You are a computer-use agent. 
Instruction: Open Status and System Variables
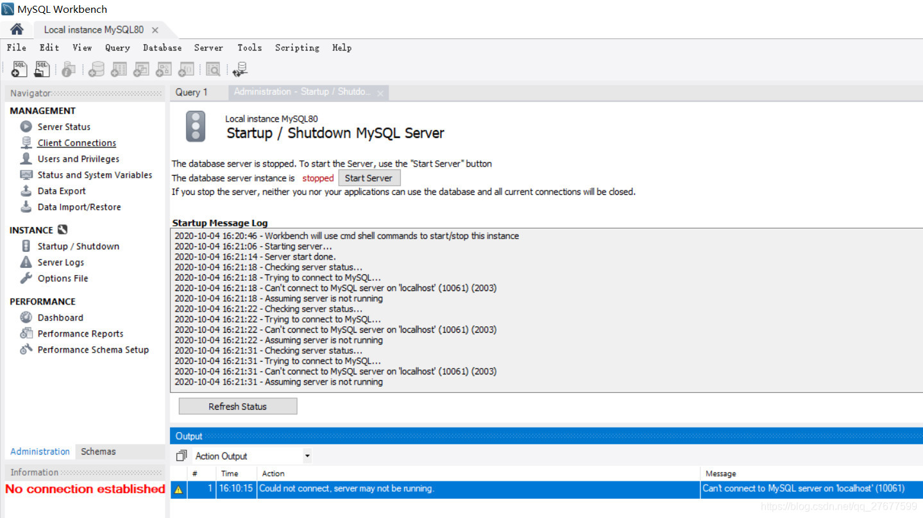coord(95,175)
